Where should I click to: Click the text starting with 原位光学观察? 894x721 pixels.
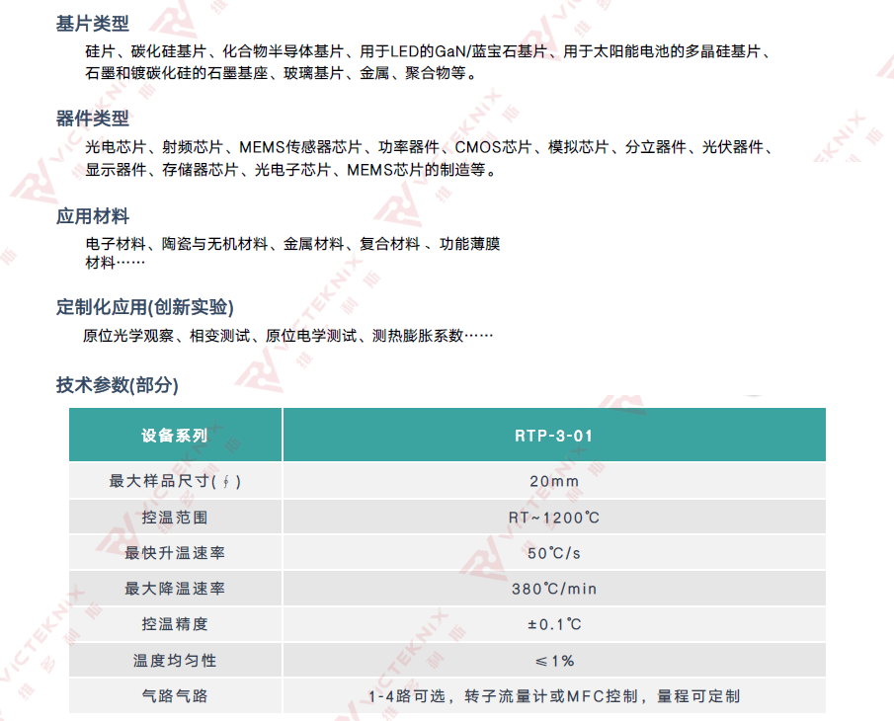[x=287, y=336]
